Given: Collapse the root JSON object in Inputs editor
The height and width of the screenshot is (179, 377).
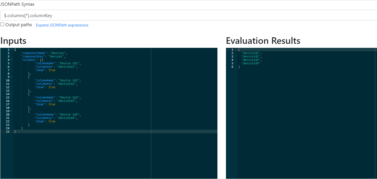Looking at the screenshot, I should tap(11, 49).
